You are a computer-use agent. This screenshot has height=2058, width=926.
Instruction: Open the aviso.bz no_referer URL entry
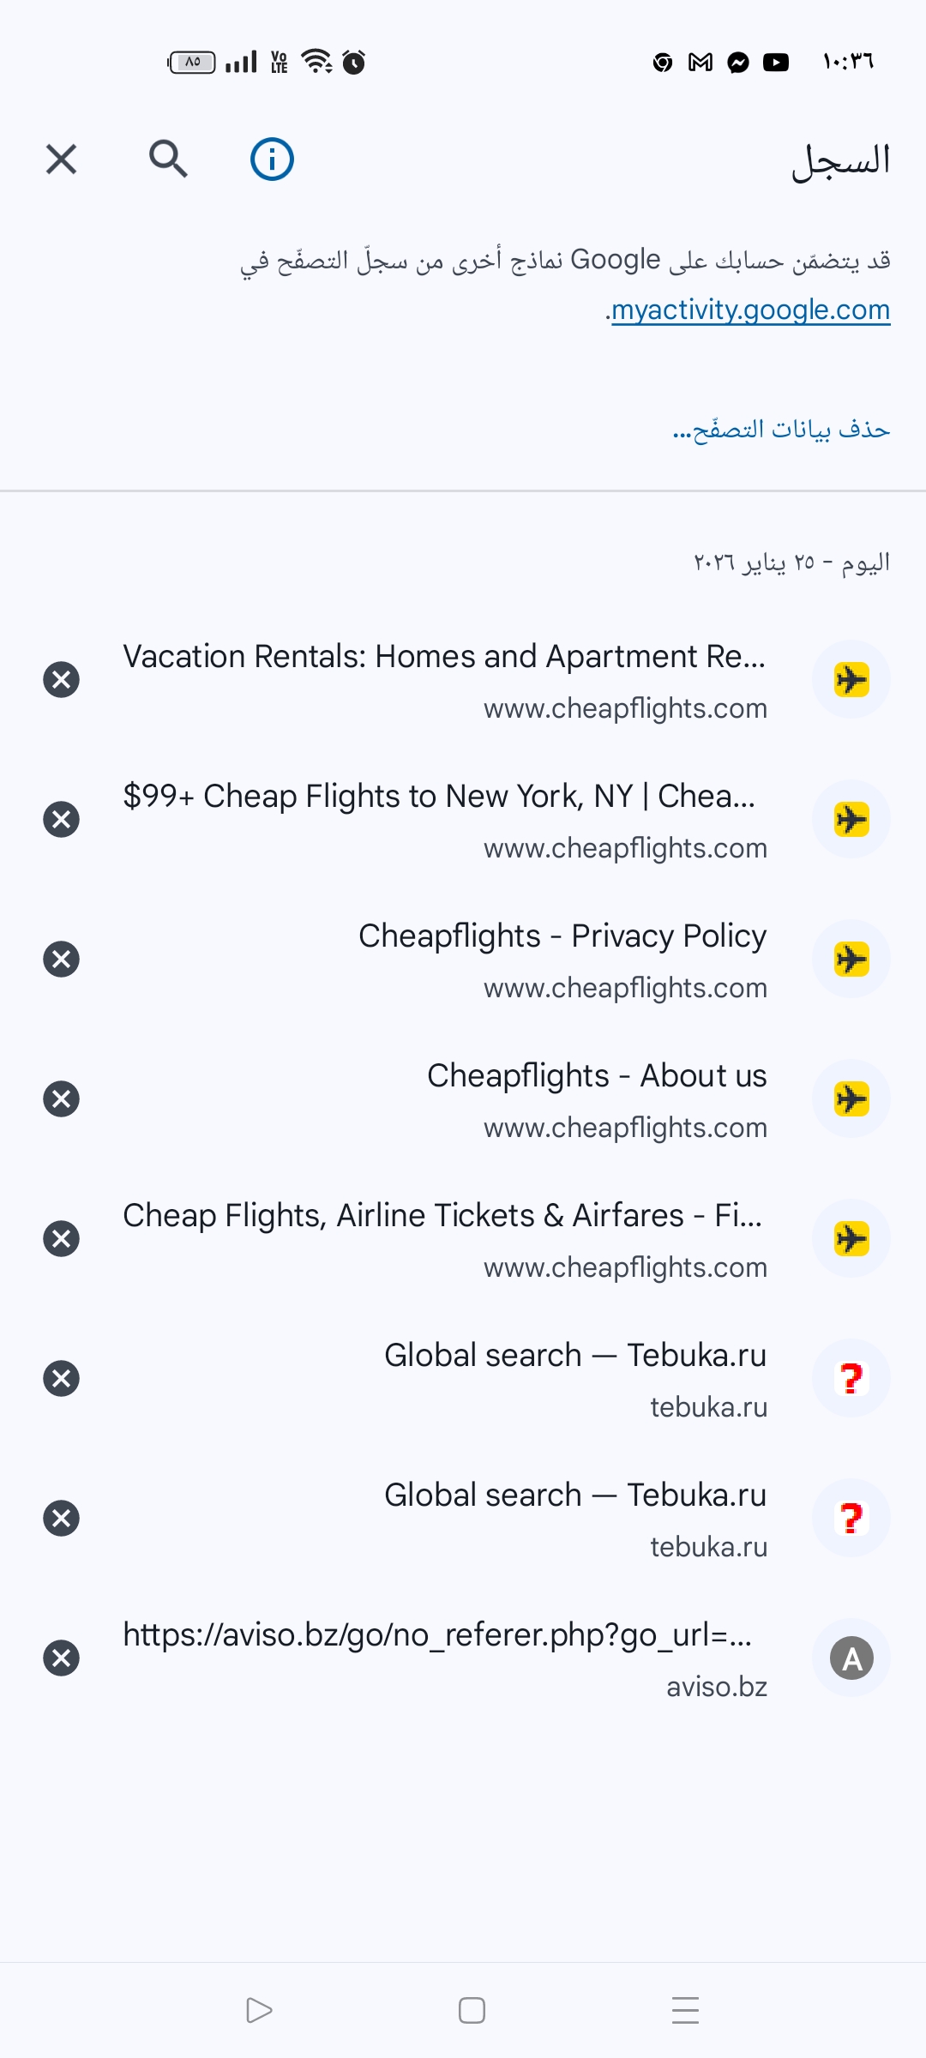click(x=437, y=1636)
